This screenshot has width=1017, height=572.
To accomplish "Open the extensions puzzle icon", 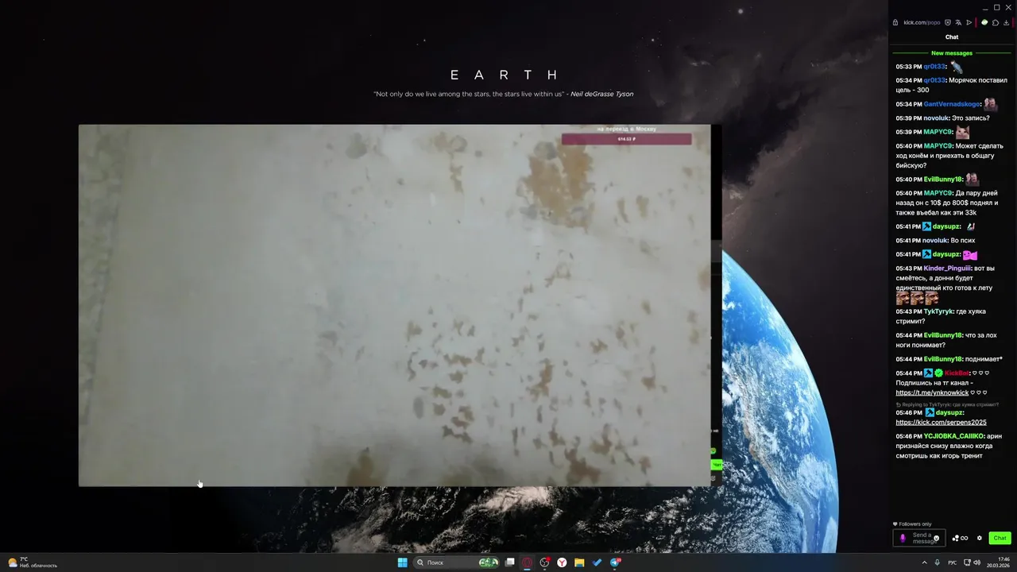I will [x=996, y=22].
